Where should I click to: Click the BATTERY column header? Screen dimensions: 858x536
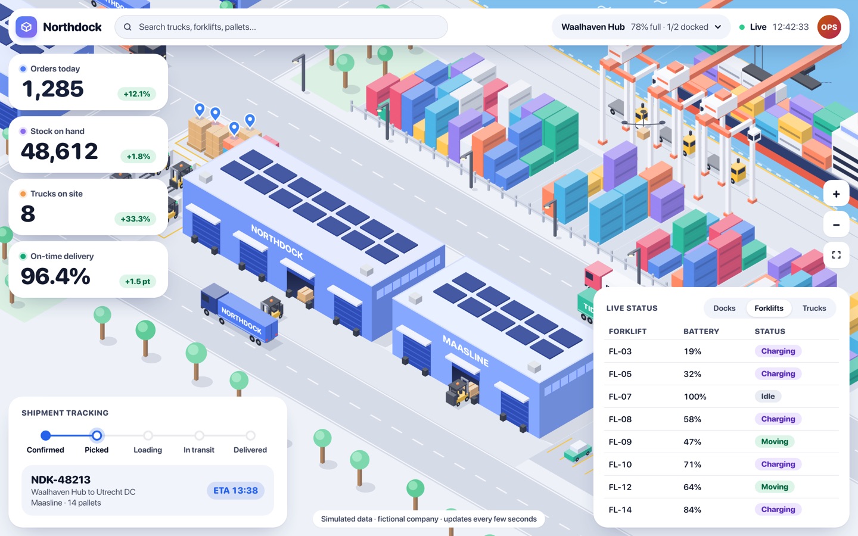point(701,331)
